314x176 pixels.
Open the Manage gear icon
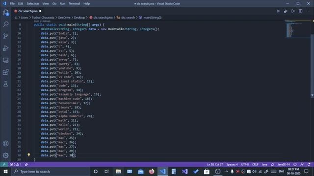coord(5,155)
